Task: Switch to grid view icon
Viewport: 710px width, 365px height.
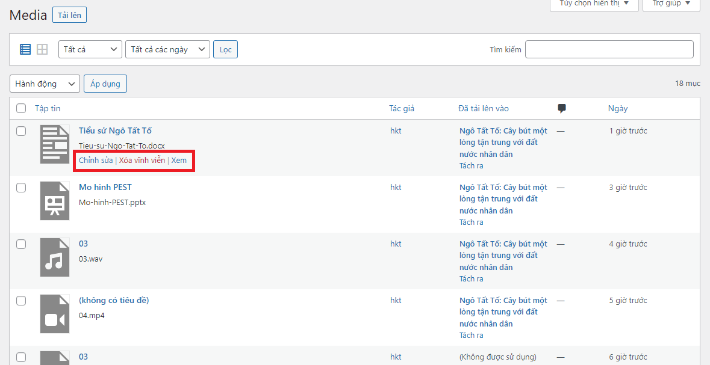Action: coord(42,49)
